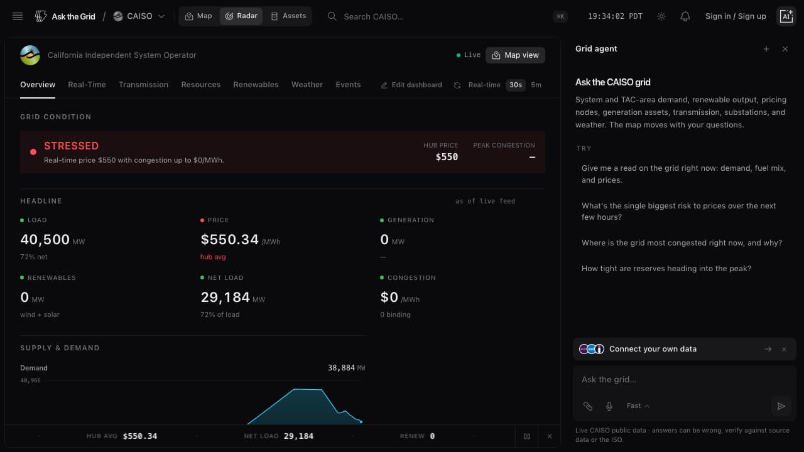
Task: Click the attach file paperclip icon
Action: pyautogui.click(x=588, y=406)
